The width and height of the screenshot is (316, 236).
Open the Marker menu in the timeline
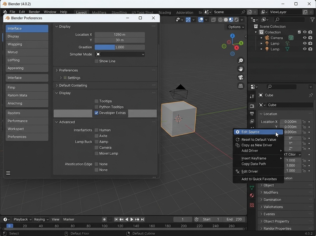tap(69, 219)
